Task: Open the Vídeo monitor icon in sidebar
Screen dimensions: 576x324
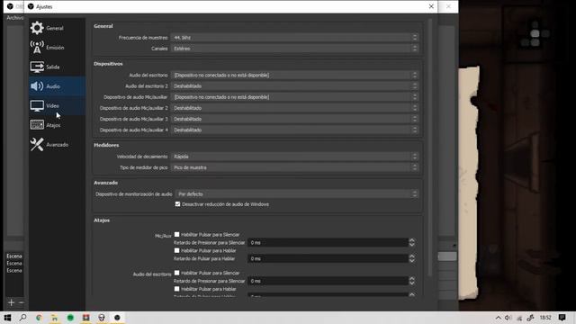Action: tap(37, 106)
